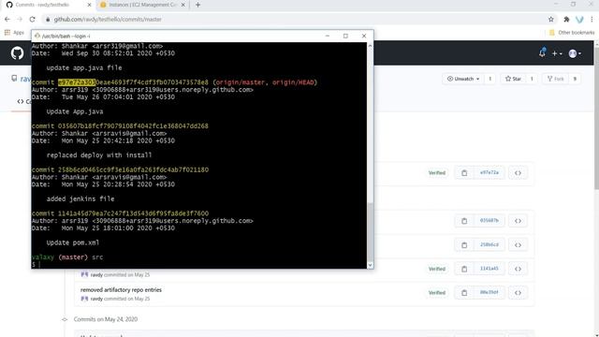
Task: Browse repository at commit 1141a45
Action: 518,269
